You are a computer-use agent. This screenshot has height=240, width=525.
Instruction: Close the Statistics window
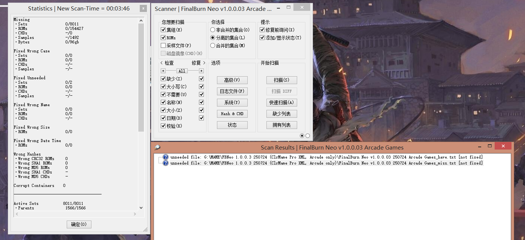[x=143, y=9]
